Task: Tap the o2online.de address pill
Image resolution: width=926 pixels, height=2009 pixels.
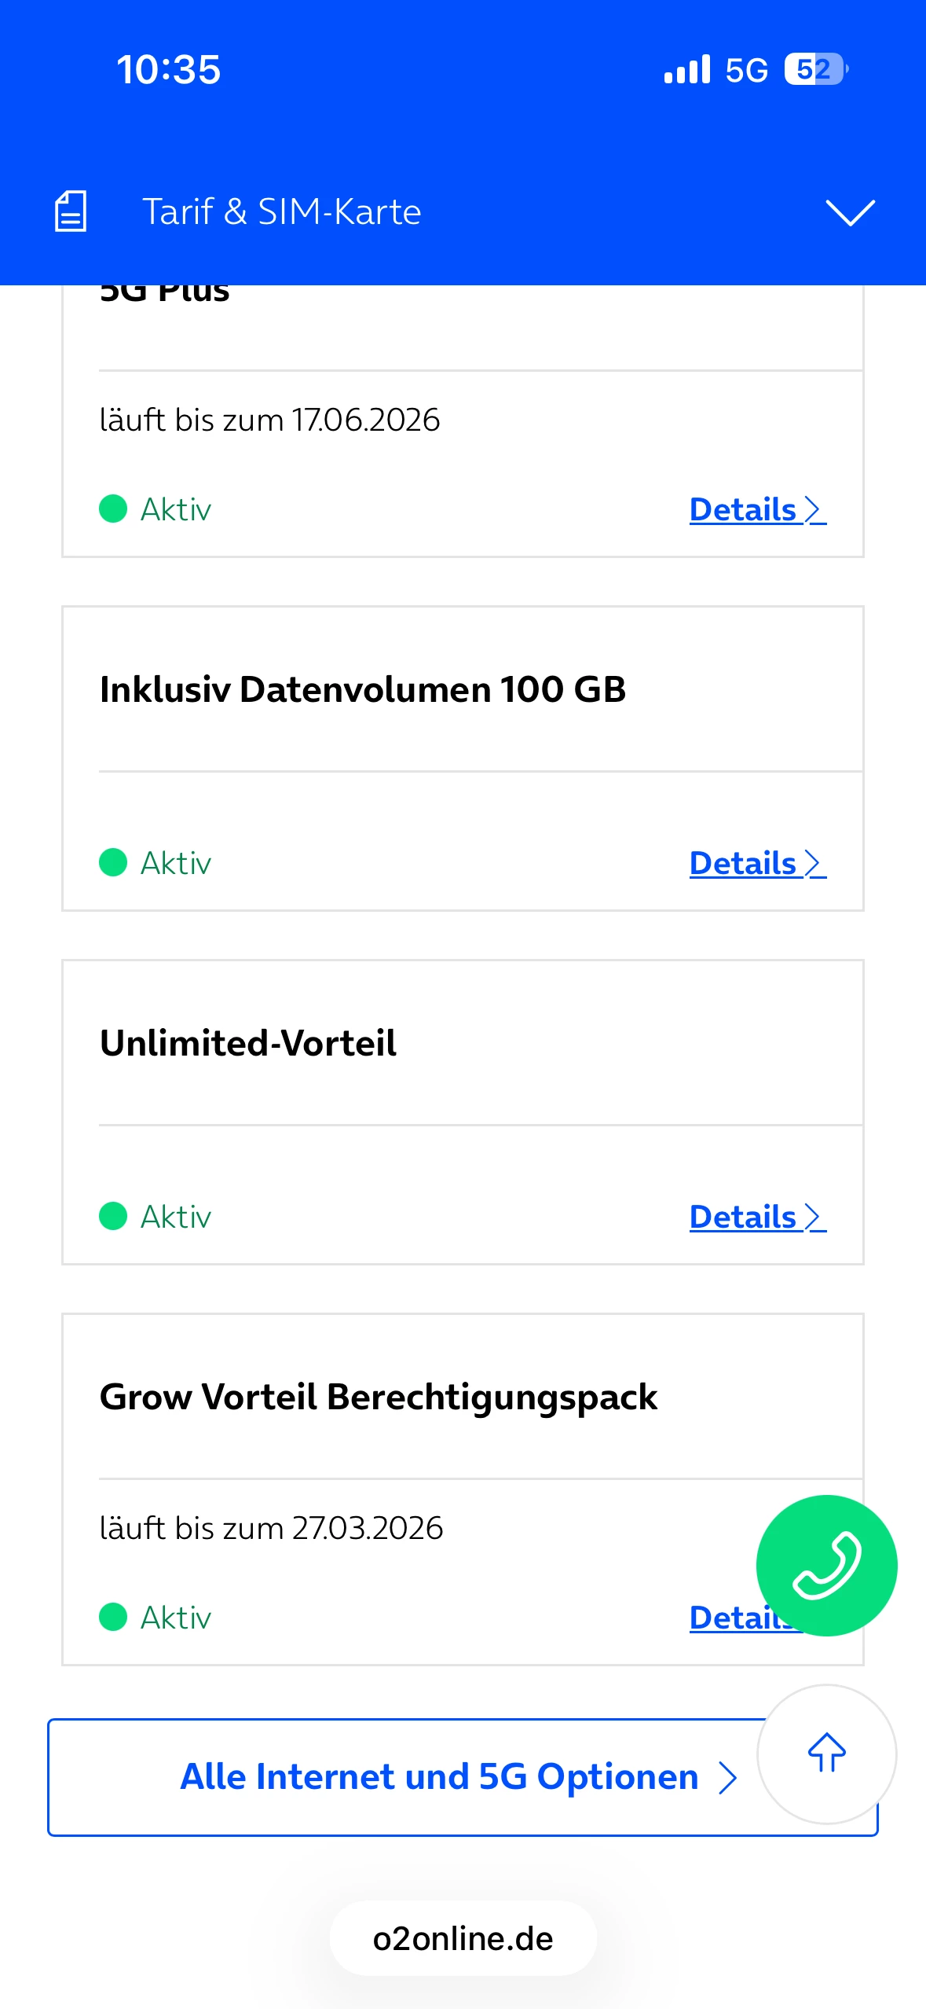Action: coord(463,1938)
